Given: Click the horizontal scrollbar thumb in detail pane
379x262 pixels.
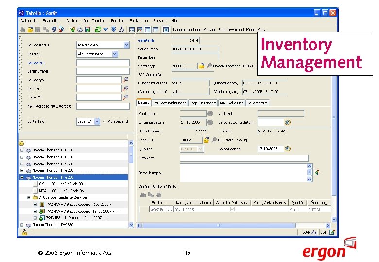Looking at the screenshot, I should pyautogui.click(x=219, y=225).
